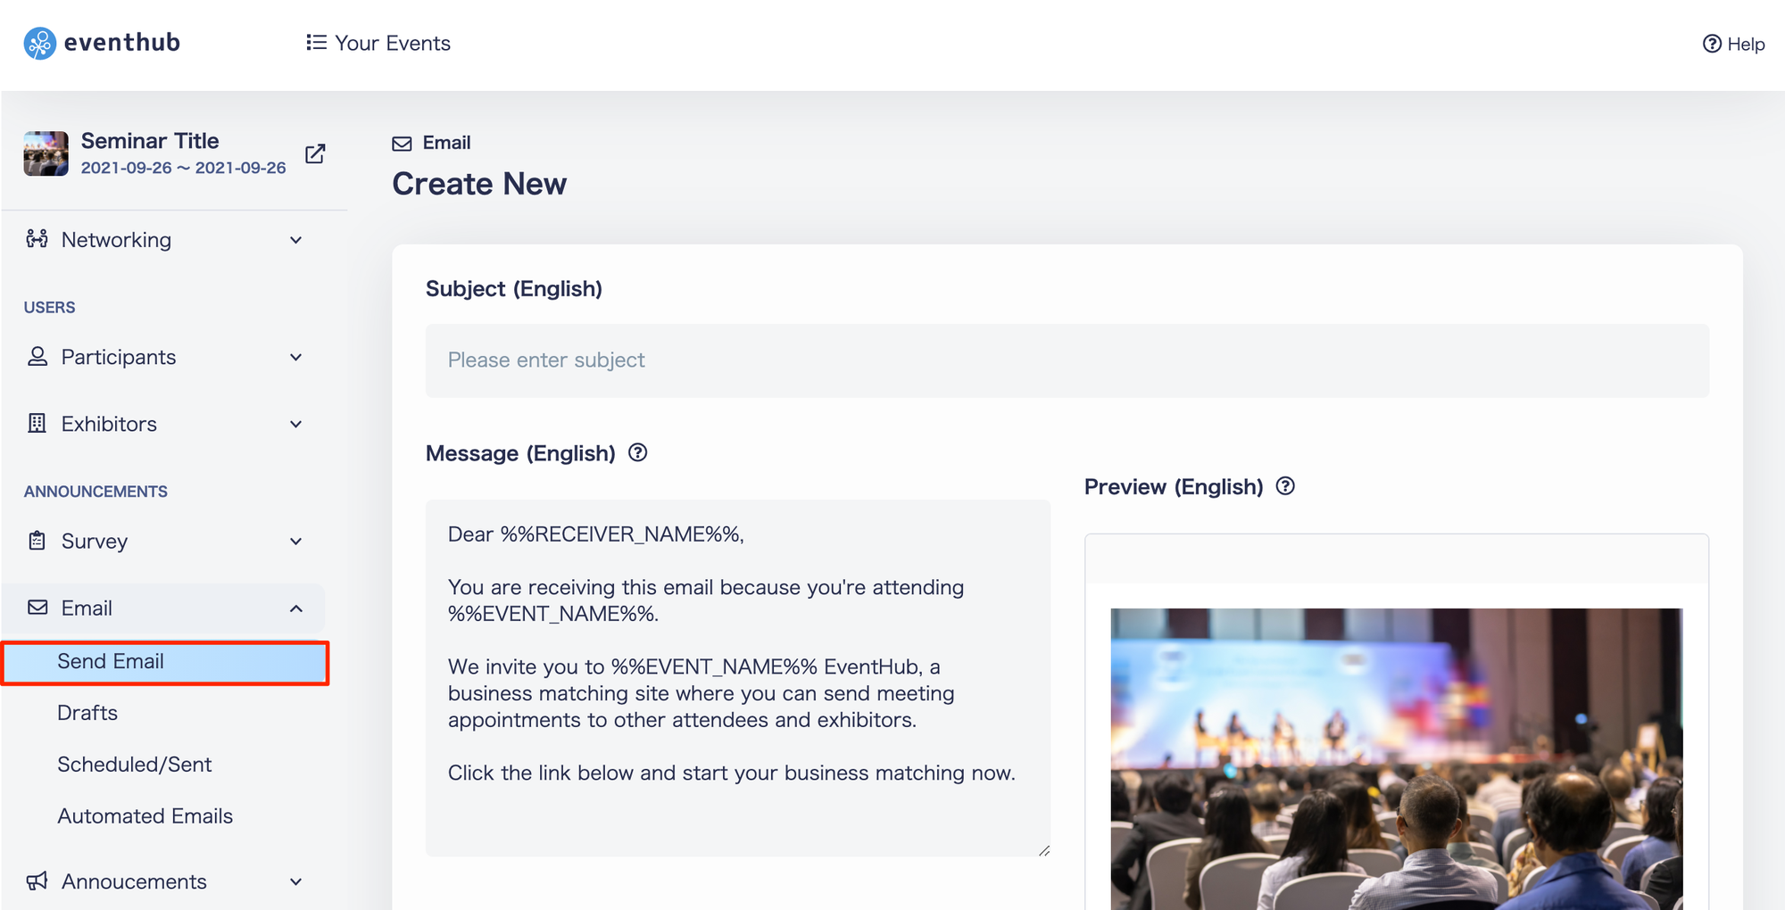Open the Annoucements menu
The width and height of the screenshot is (1785, 910).
pyautogui.click(x=164, y=881)
